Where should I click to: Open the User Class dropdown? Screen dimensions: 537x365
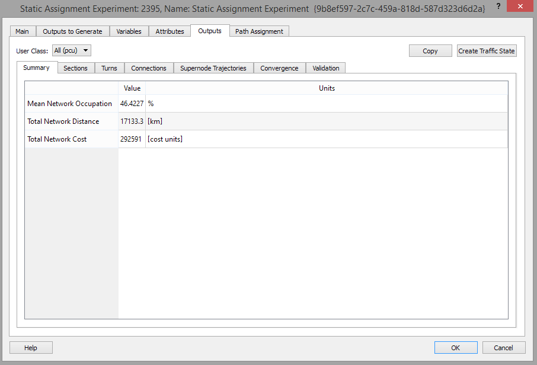(71, 50)
